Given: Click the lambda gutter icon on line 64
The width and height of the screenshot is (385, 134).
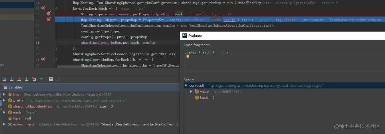Looking at the screenshot, I should (x=43, y=59).
